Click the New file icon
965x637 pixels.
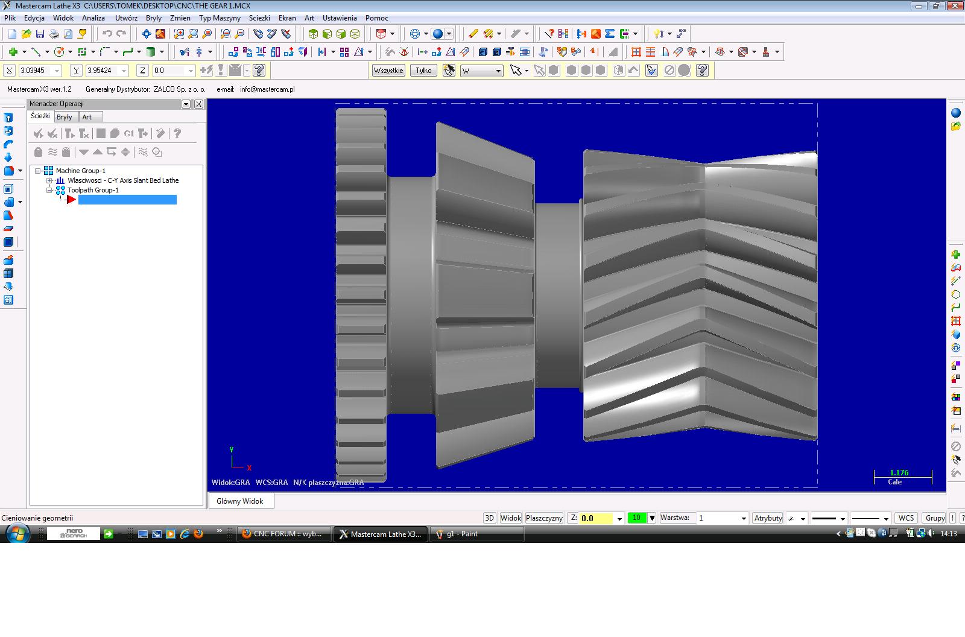(12, 34)
